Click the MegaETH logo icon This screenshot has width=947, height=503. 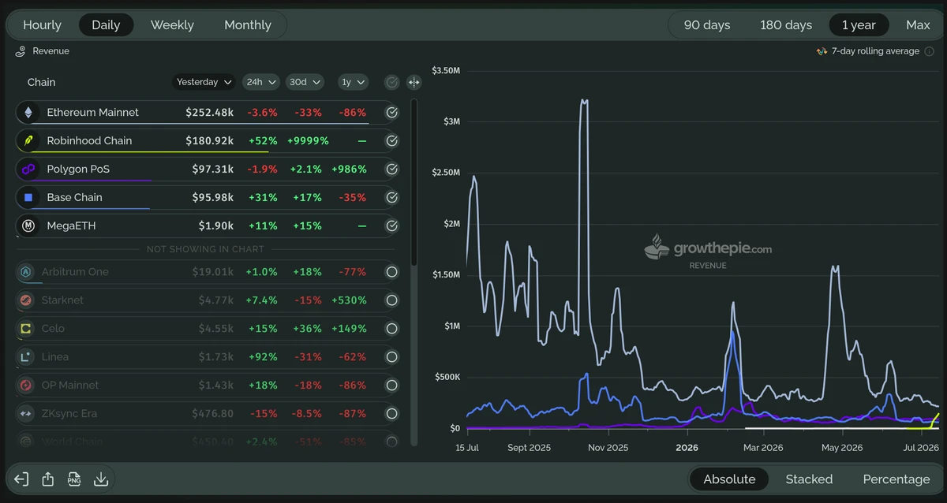[x=28, y=226]
